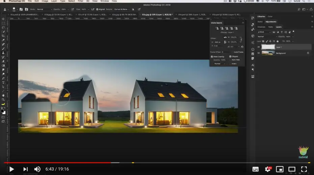Enter fullscreen video mode

[304, 169]
